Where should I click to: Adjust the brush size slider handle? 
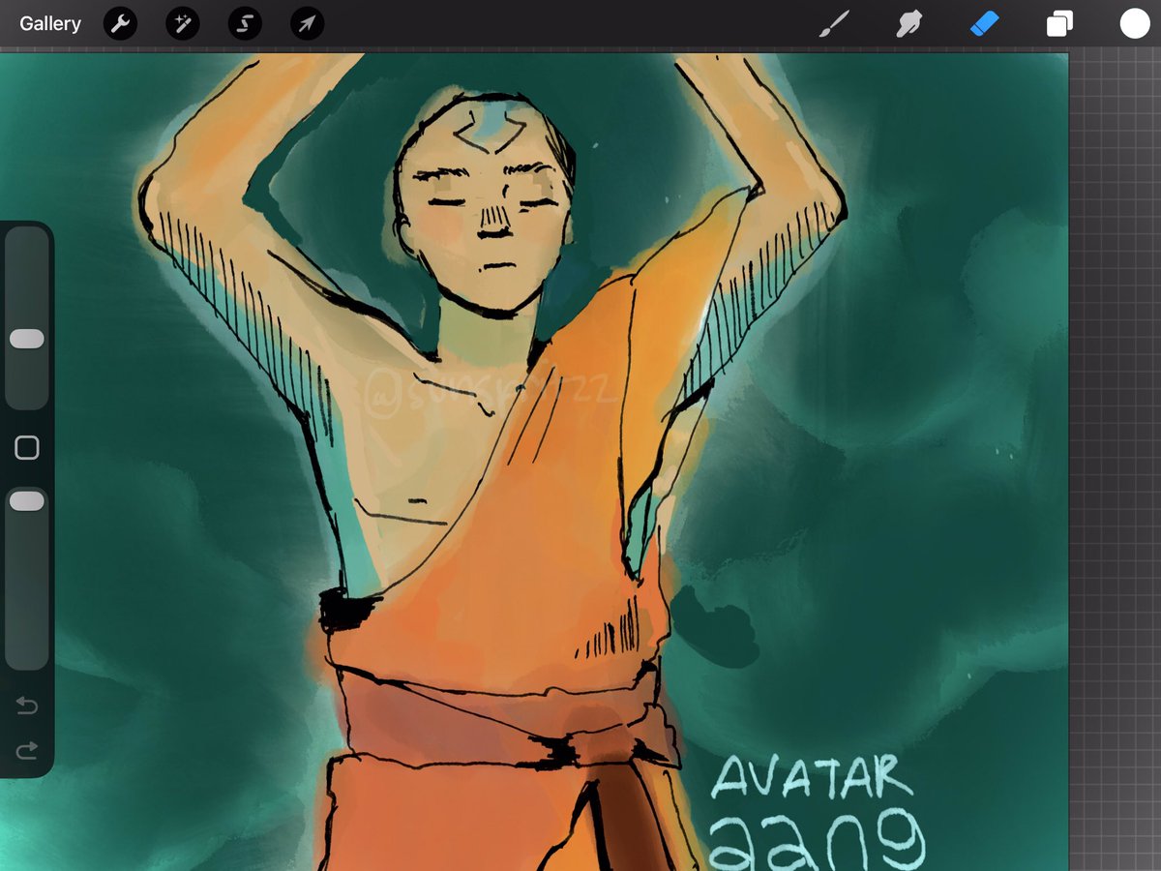click(27, 339)
